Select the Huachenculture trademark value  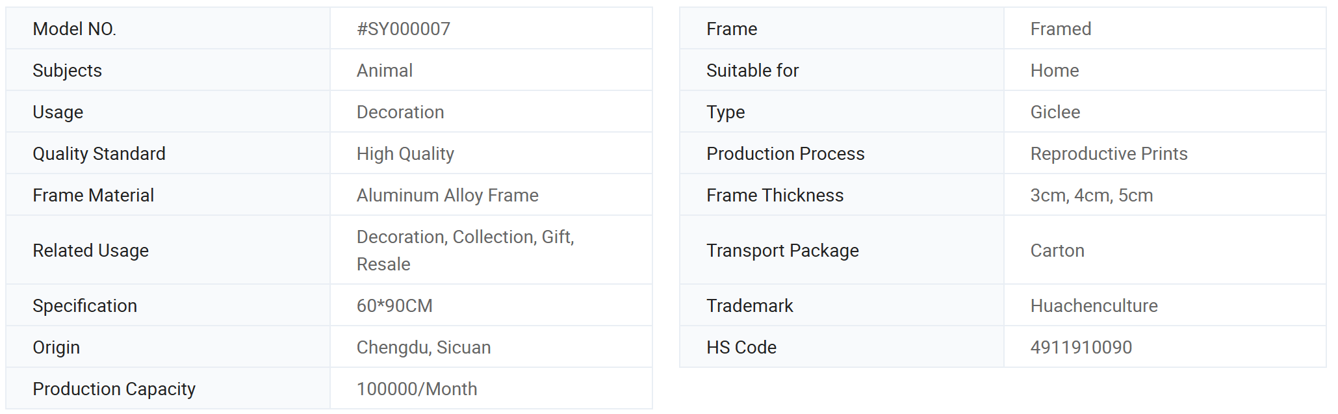click(x=1094, y=305)
